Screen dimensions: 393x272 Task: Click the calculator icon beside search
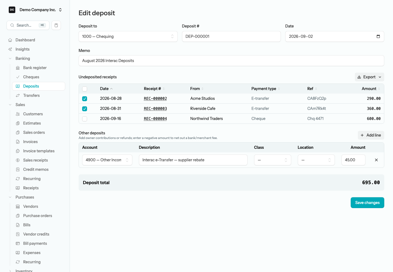pos(56,25)
